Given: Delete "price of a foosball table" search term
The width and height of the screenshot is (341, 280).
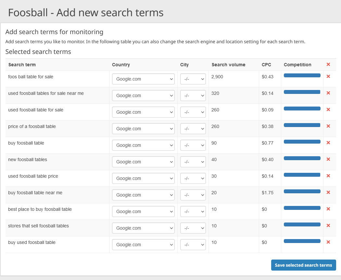Looking at the screenshot, I should point(328,126).
